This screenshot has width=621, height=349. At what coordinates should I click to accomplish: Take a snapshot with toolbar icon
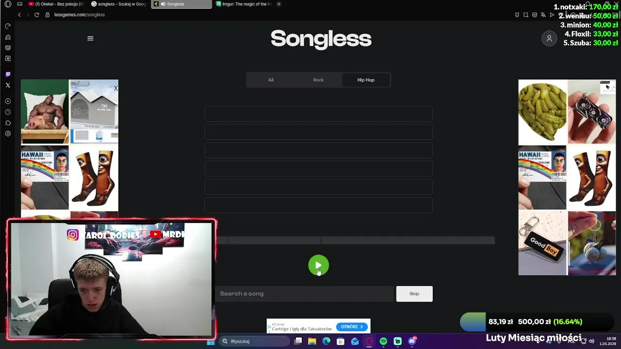(525, 15)
